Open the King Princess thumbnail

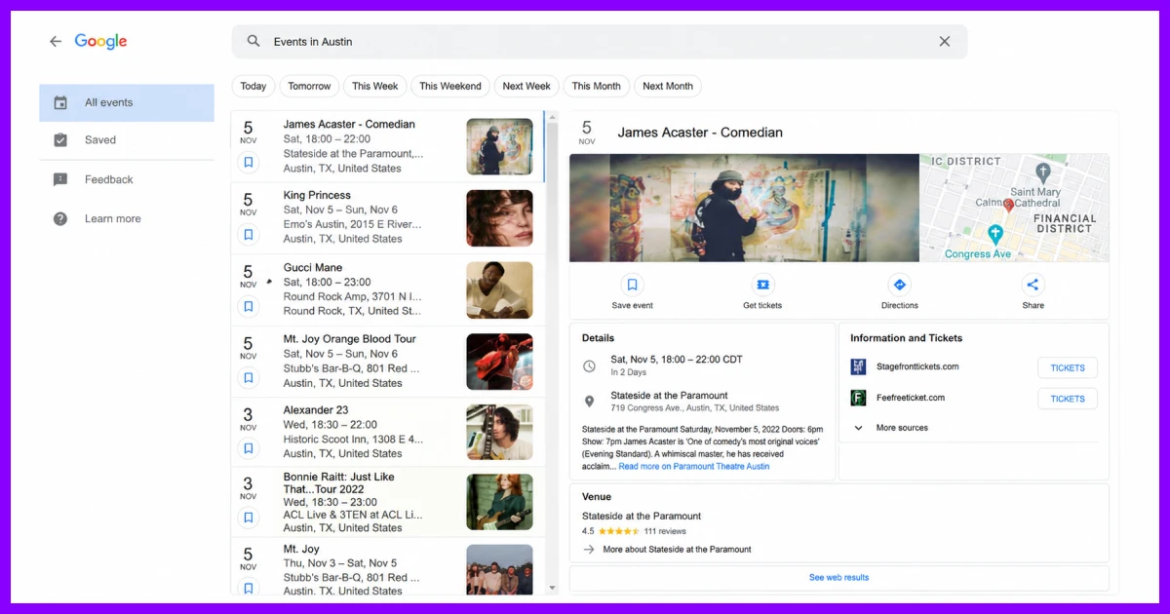coord(499,218)
